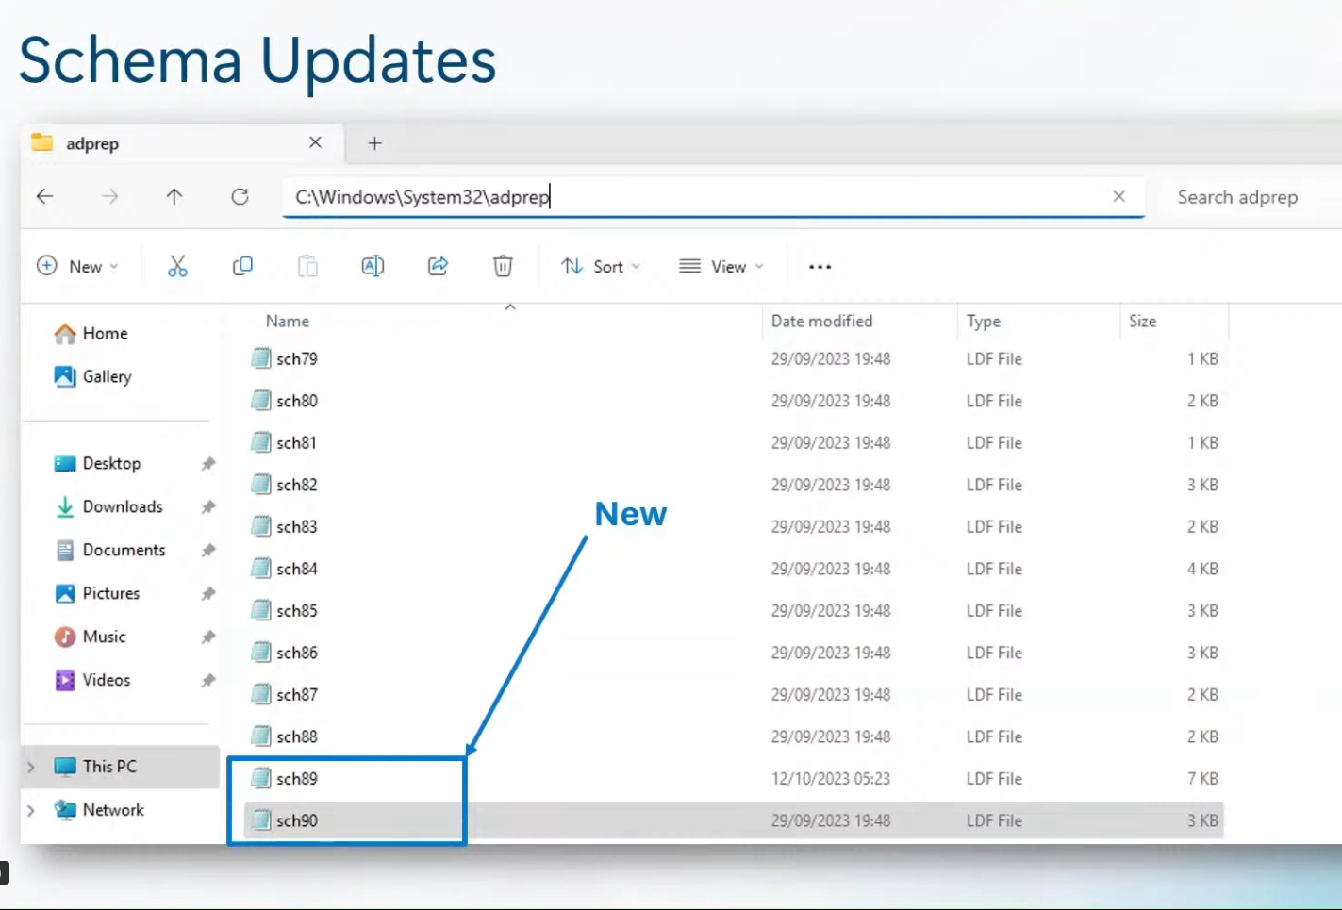1342x910 pixels.
Task: Click the Delete trash icon
Action: point(503,267)
